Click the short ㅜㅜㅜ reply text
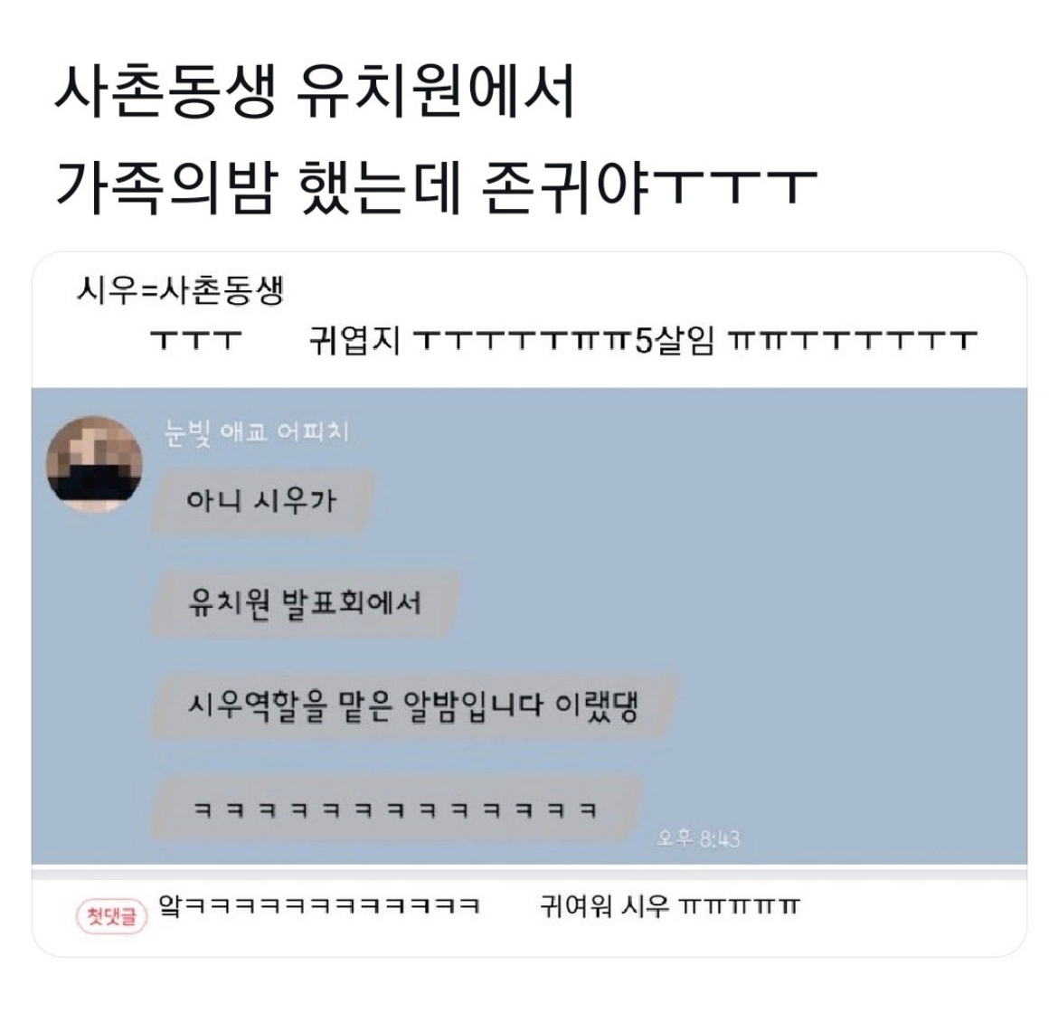Image resolution: width=1058 pixels, height=1022 pixels. (x=195, y=340)
